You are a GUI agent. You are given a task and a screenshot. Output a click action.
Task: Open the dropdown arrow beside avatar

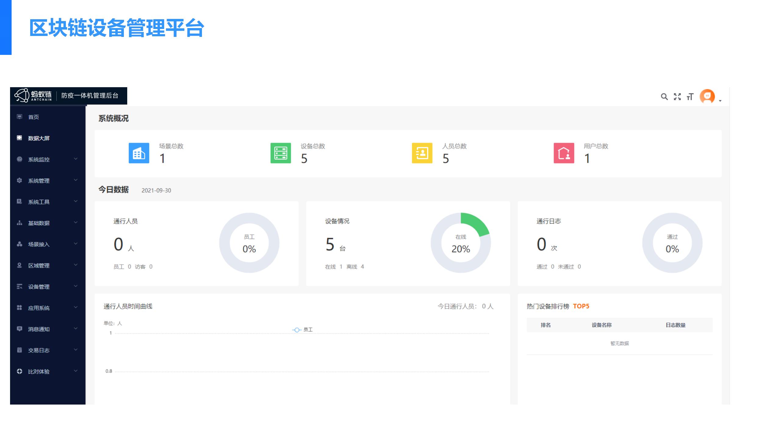click(720, 101)
